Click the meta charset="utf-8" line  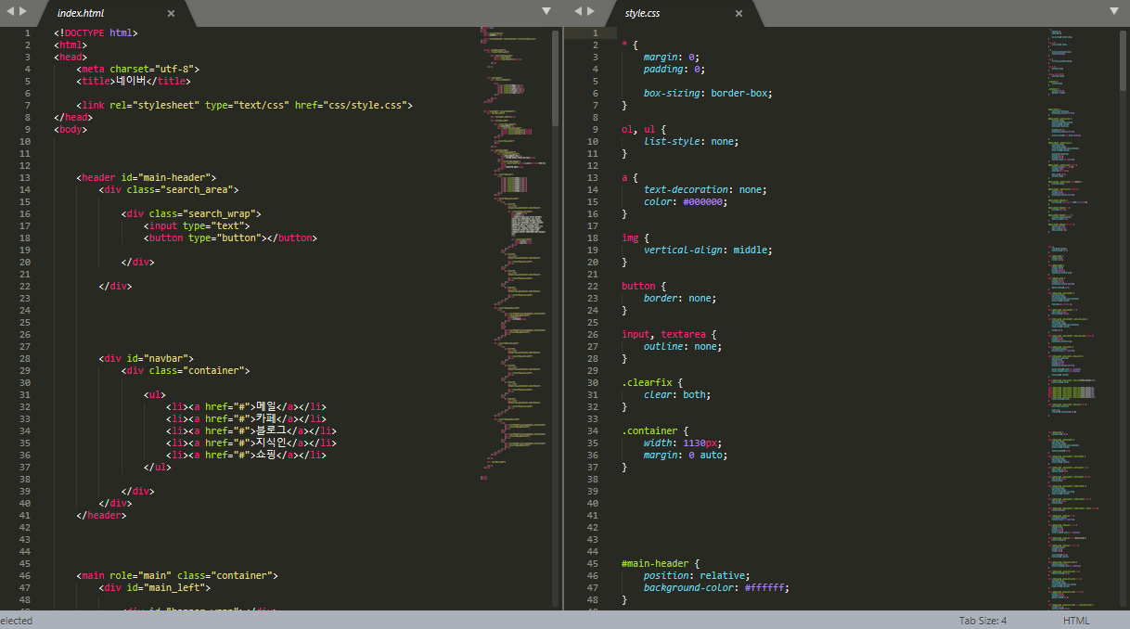tap(137, 69)
